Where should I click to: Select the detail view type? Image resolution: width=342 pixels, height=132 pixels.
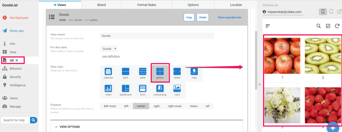coord(177,73)
